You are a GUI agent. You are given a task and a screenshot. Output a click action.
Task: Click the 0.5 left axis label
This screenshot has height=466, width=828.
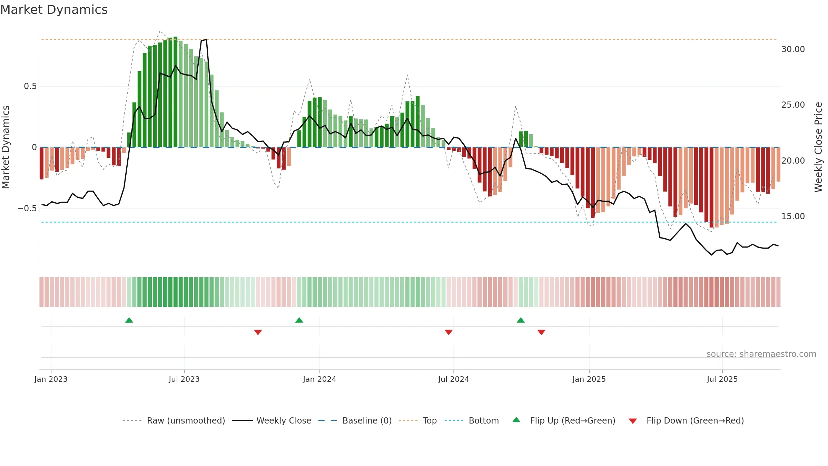(x=30, y=86)
